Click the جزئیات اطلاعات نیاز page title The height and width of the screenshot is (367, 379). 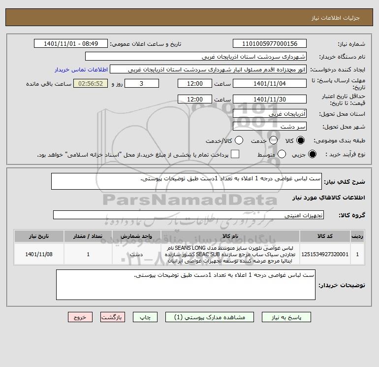point(336,18)
